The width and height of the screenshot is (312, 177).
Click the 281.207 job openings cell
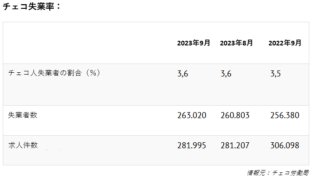coord(235,145)
